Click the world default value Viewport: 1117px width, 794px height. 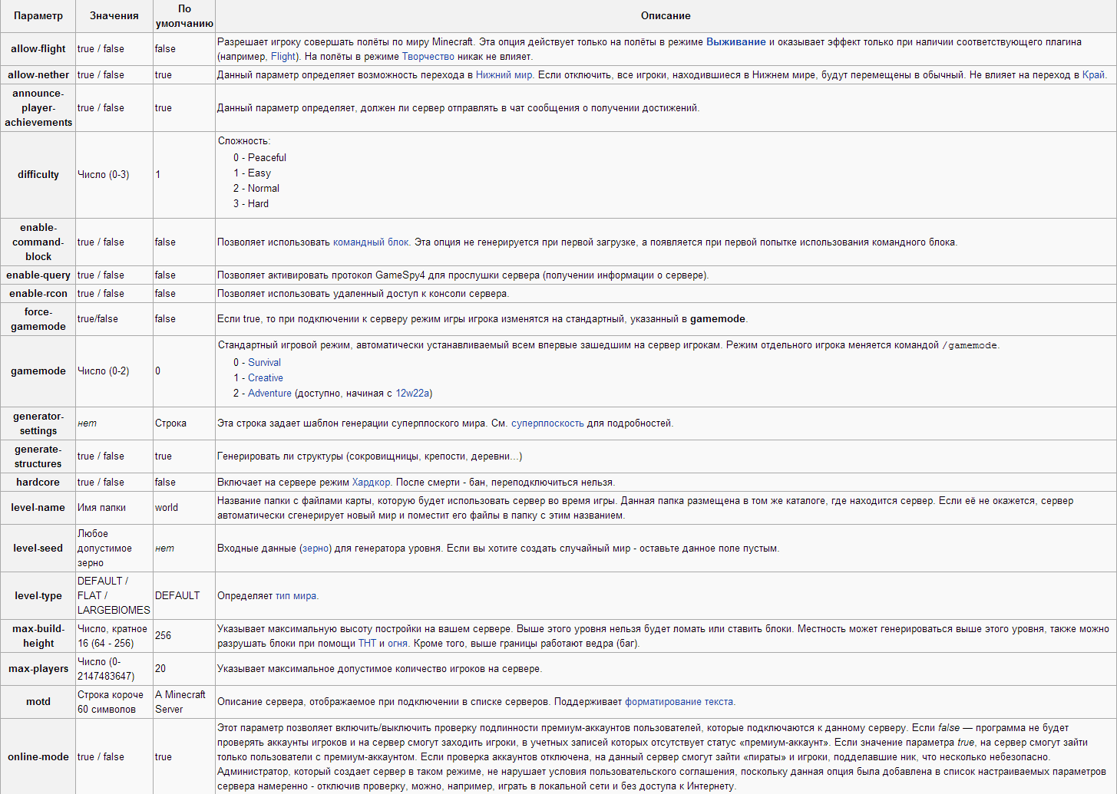pyautogui.click(x=167, y=508)
